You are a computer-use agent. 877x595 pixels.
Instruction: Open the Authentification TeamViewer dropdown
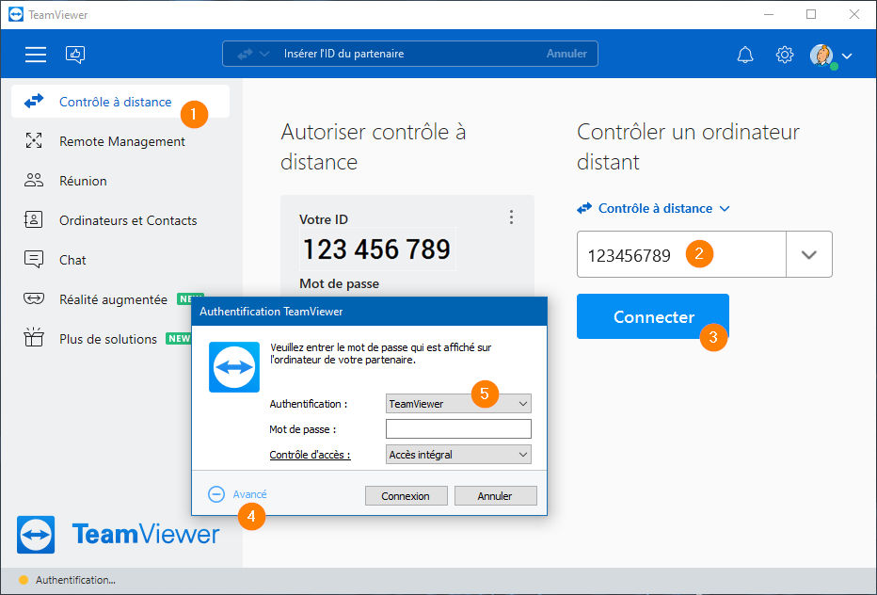tap(458, 404)
